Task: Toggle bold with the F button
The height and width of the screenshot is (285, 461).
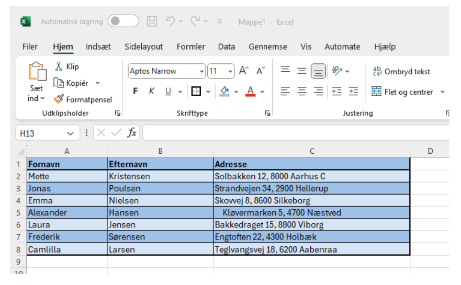Action: (x=135, y=91)
